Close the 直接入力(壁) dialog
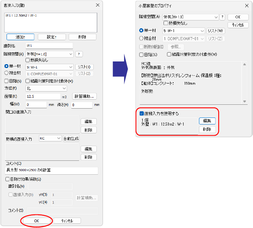 point(98,5)
